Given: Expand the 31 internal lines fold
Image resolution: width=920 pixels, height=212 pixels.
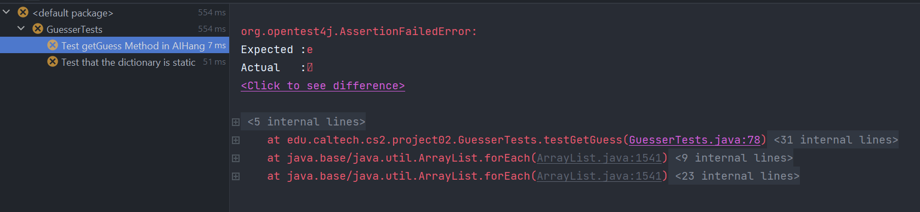Looking at the screenshot, I should click(836, 140).
